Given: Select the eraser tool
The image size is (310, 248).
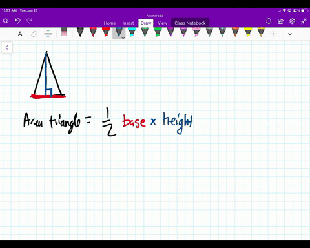Looking at the screenshot, I should point(64,32).
